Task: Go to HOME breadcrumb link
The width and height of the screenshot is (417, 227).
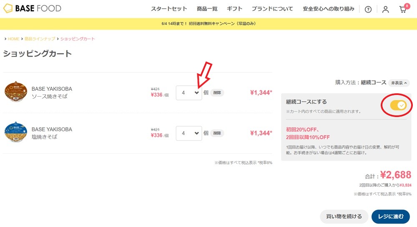Action: (x=13, y=39)
